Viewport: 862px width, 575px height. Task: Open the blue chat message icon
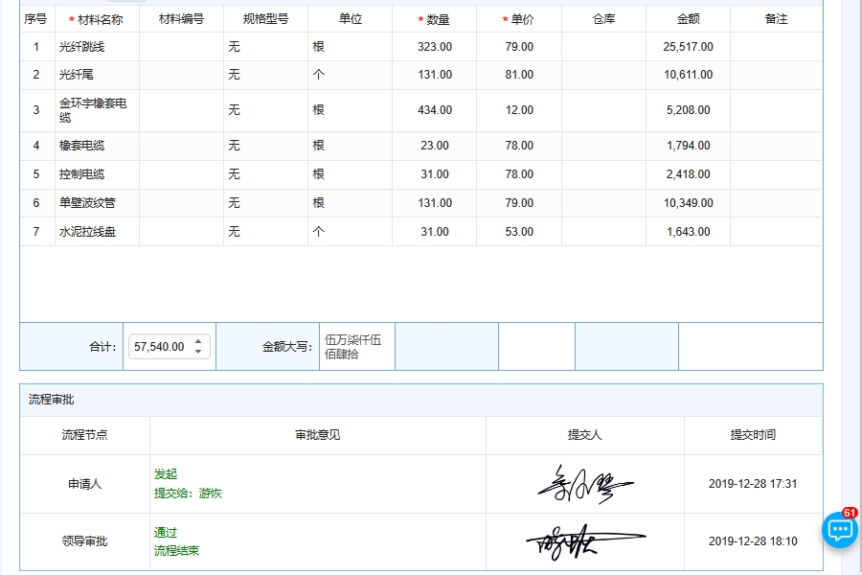point(838,529)
